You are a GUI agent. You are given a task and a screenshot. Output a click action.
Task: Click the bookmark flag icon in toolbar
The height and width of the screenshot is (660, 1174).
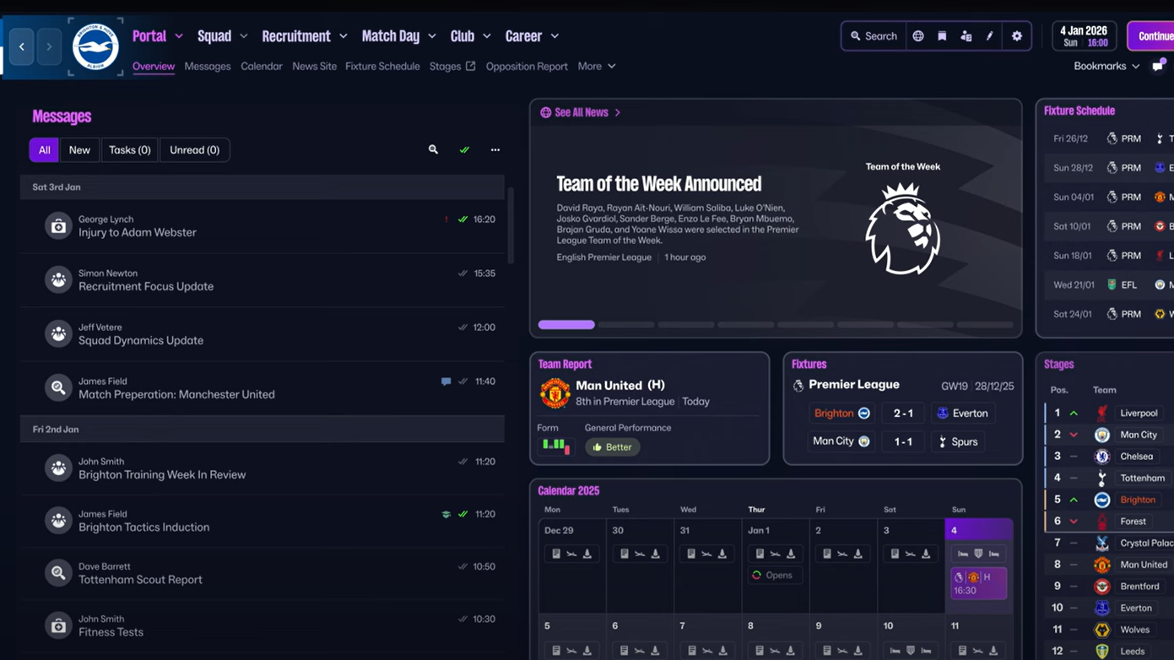942,36
